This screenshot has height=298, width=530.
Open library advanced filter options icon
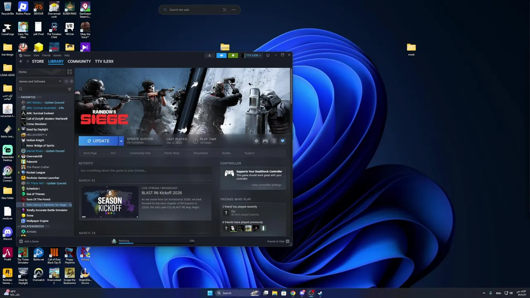69,89
